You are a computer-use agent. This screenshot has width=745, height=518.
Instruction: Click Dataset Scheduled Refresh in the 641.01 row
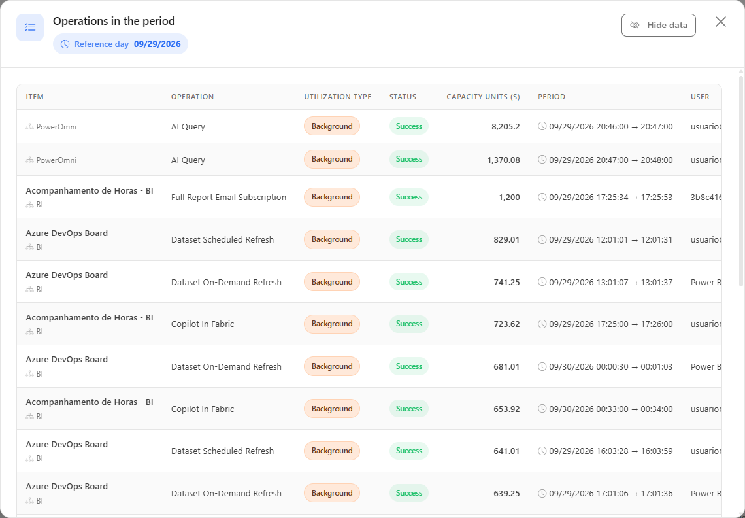click(x=222, y=451)
